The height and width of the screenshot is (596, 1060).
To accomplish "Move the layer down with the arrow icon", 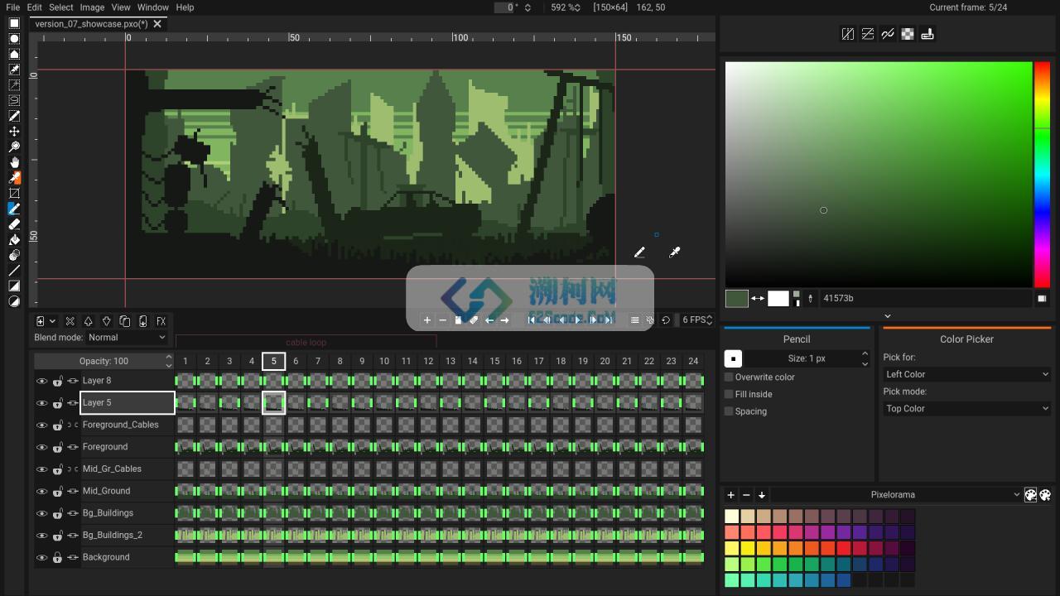I will [x=107, y=321].
